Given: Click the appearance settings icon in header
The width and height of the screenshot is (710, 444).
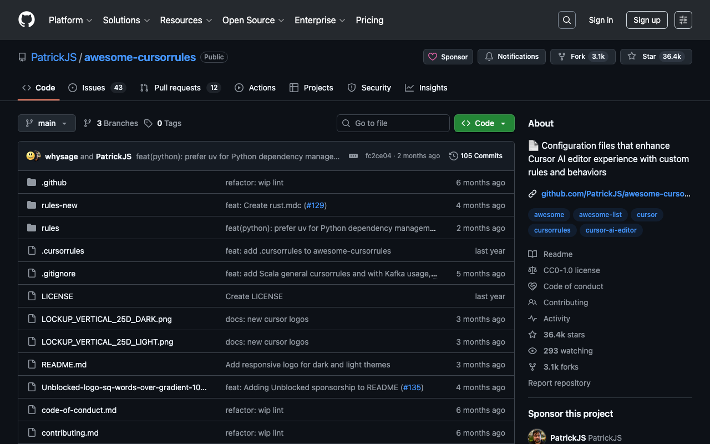Looking at the screenshot, I should [683, 20].
